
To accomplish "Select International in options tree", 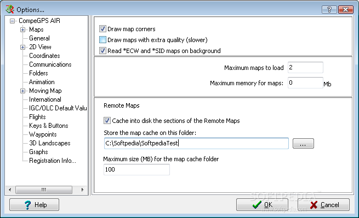I will click(x=45, y=99).
